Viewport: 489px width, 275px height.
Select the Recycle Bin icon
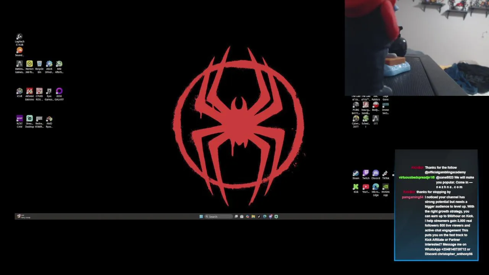tap(39, 67)
